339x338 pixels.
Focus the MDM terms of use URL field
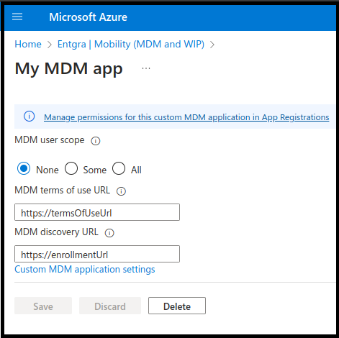pyautogui.click(x=97, y=212)
